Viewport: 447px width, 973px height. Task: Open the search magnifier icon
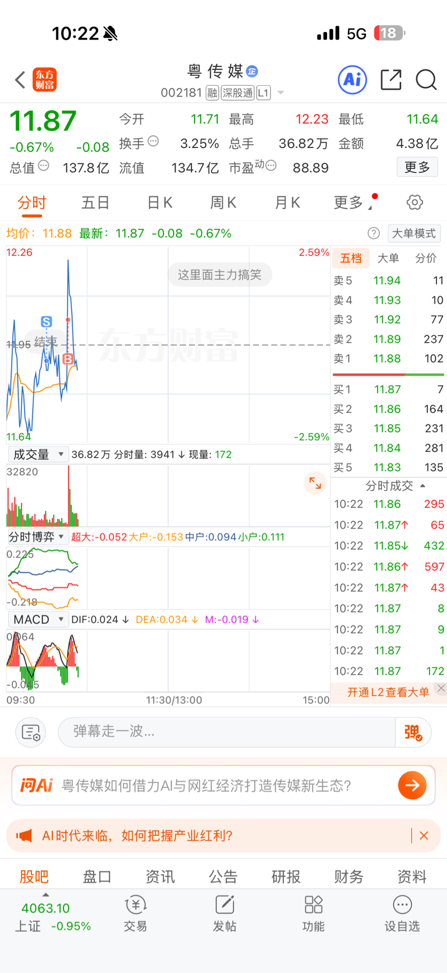426,79
